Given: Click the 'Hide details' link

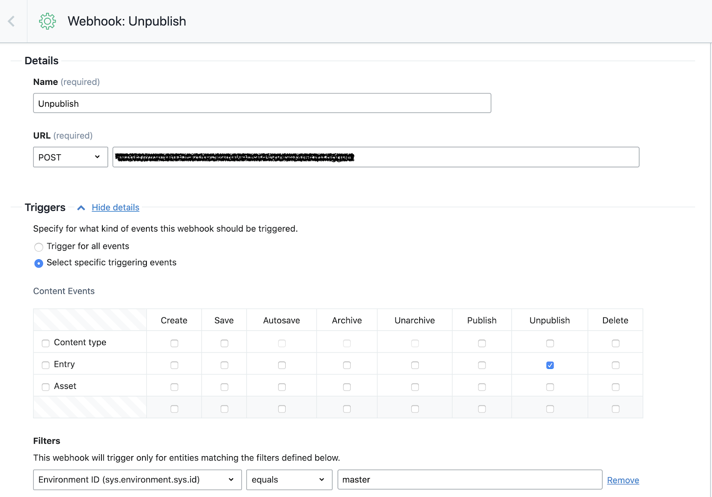Looking at the screenshot, I should [x=115, y=208].
